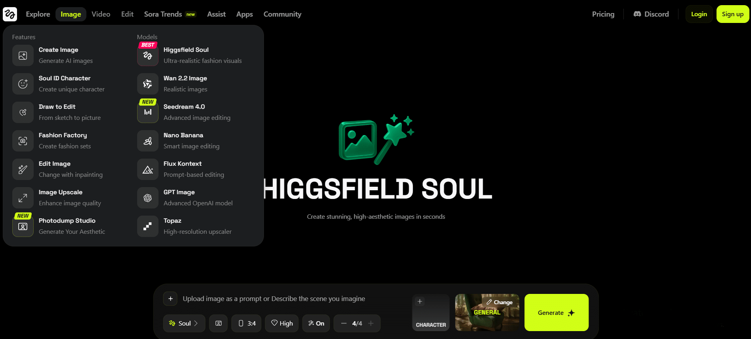Open the Pricing page
This screenshot has height=339, width=751.
(603, 14)
